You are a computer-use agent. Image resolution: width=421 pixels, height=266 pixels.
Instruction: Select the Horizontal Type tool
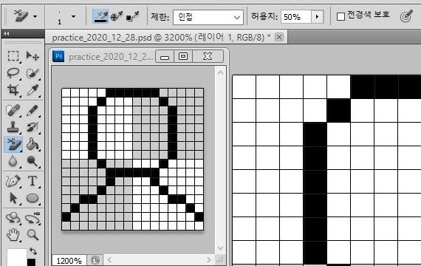[x=32, y=181]
